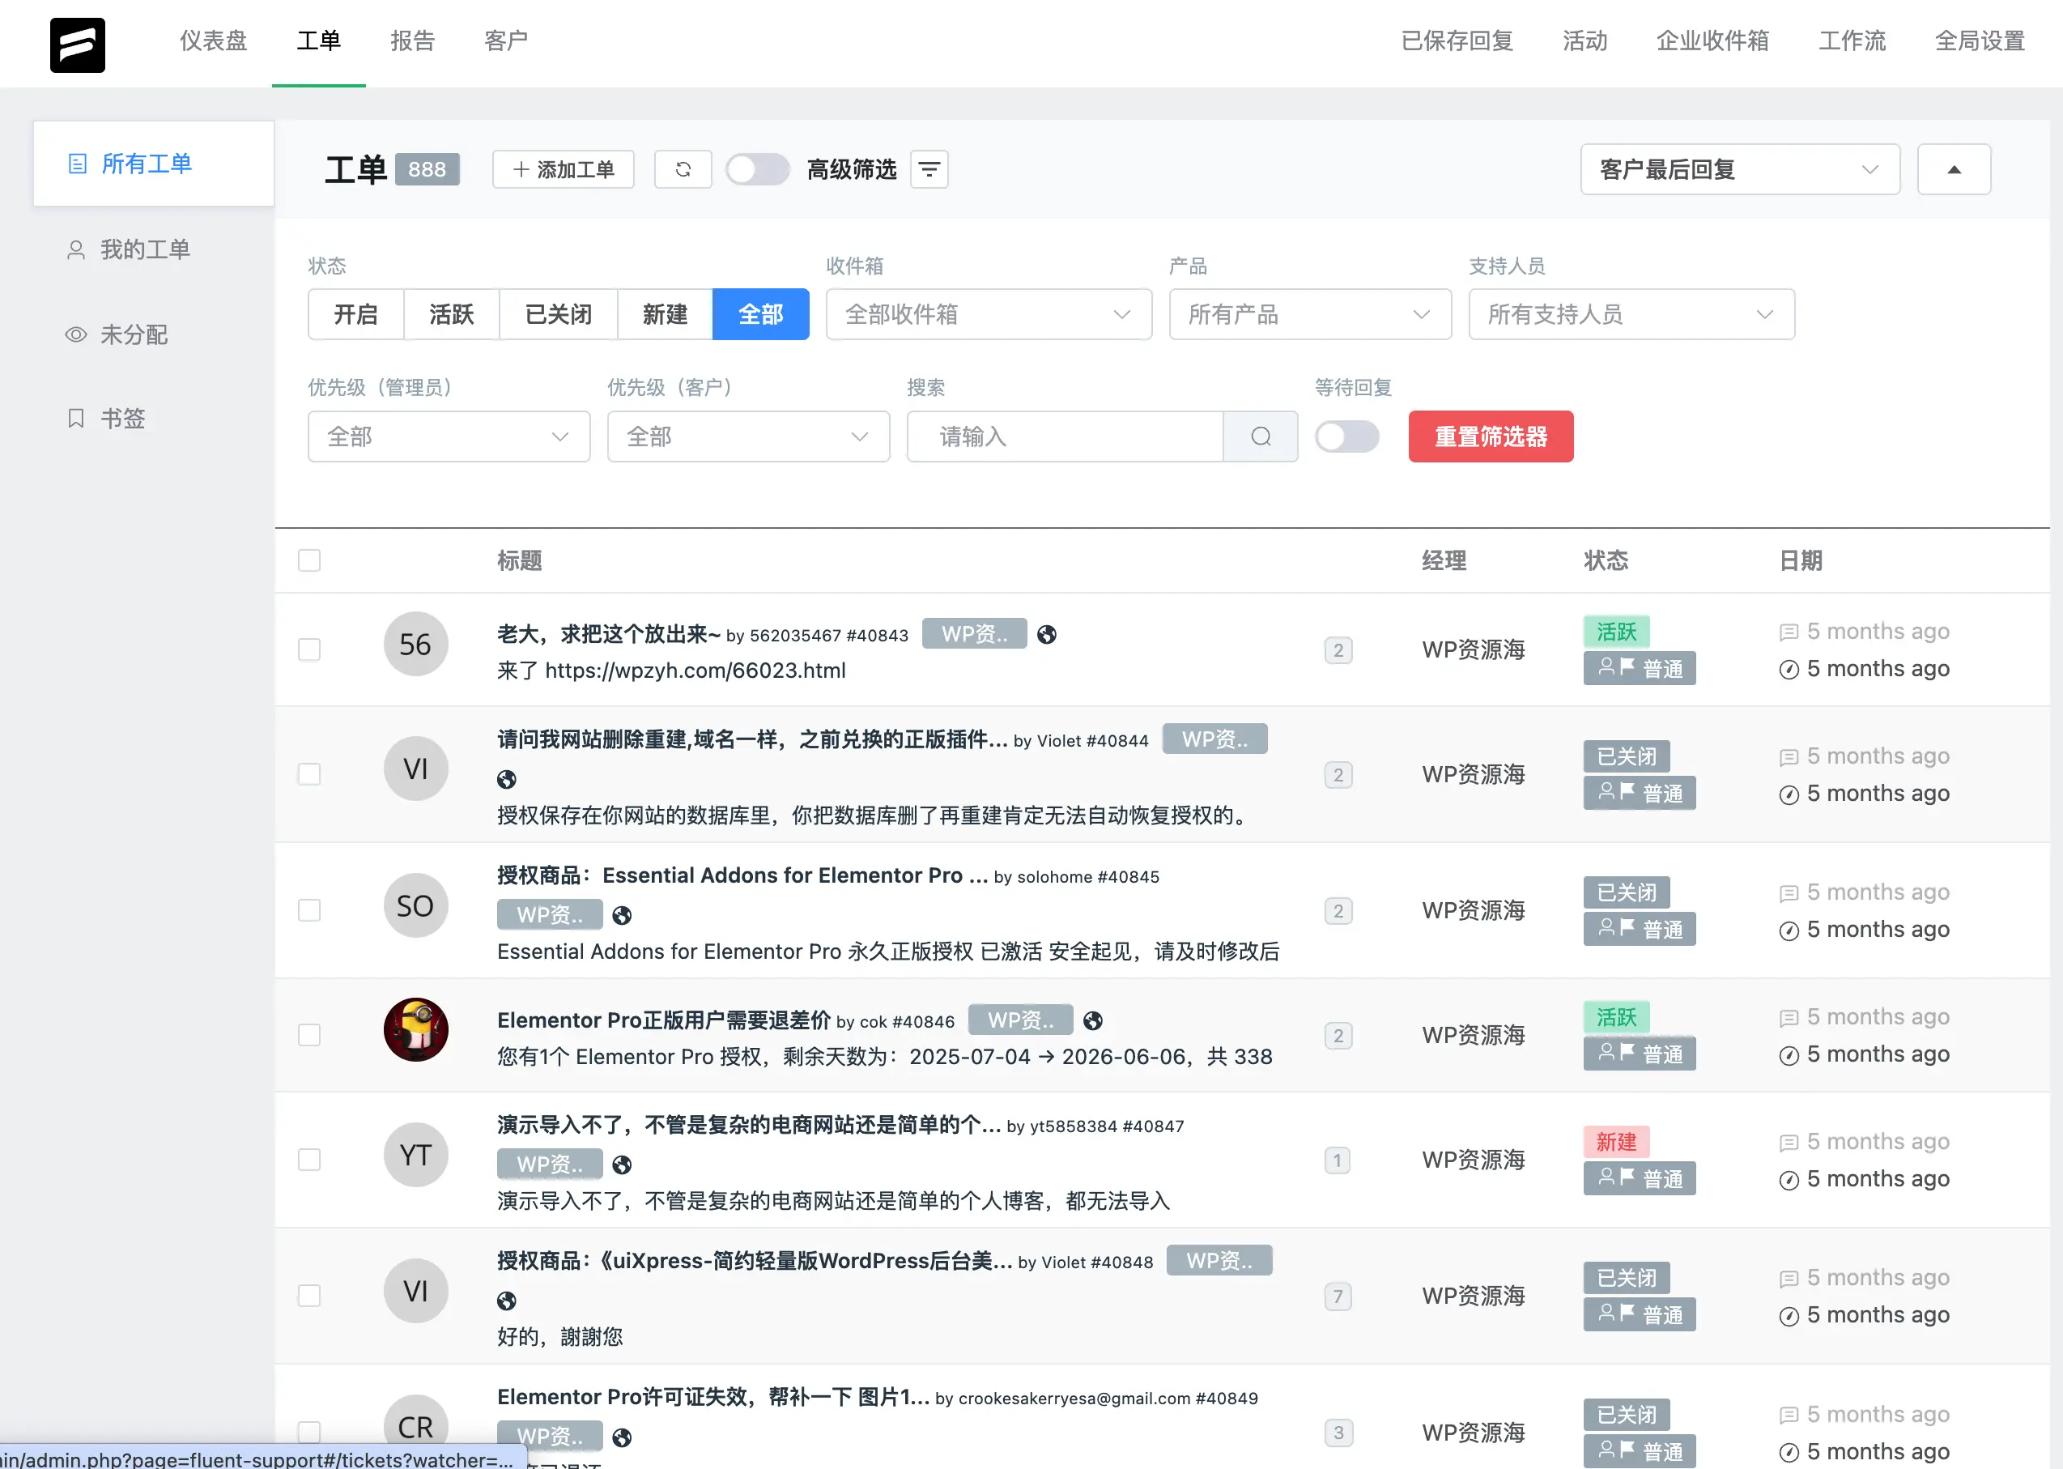Open the 全部收件箱 dropdown
The image size is (2063, 1469).
click(989, 314)
